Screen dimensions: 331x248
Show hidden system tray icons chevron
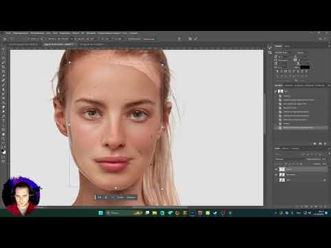[276, 213]
